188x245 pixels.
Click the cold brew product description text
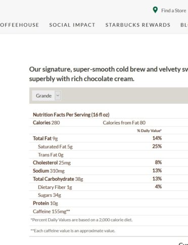109,74
